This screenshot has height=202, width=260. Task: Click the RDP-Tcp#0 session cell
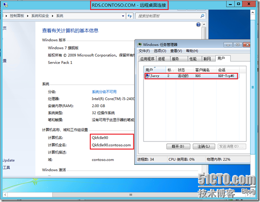(x=226, y=76)
